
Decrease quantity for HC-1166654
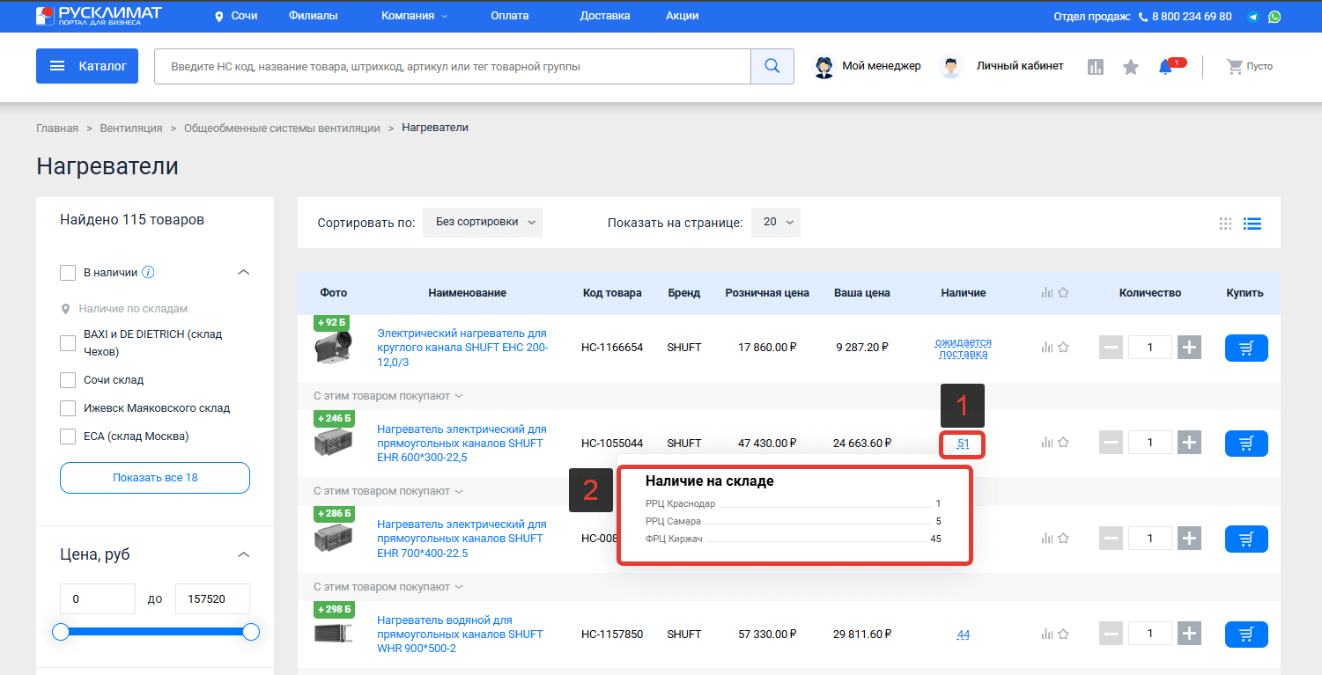coord(1112,348)
